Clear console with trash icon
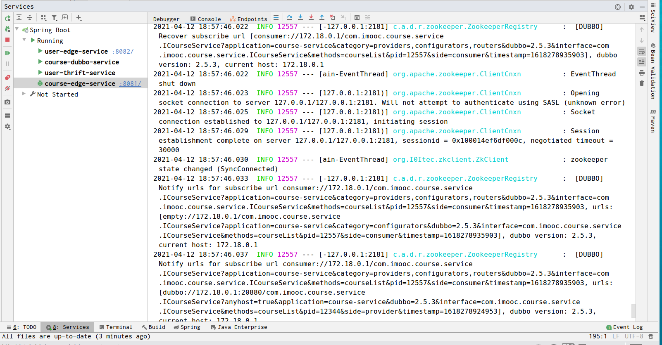662x345 pixels. (642, 83)
